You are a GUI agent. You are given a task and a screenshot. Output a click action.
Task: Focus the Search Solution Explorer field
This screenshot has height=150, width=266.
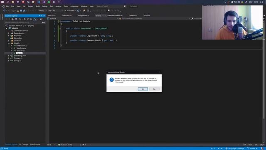click(x=23, y=22)
